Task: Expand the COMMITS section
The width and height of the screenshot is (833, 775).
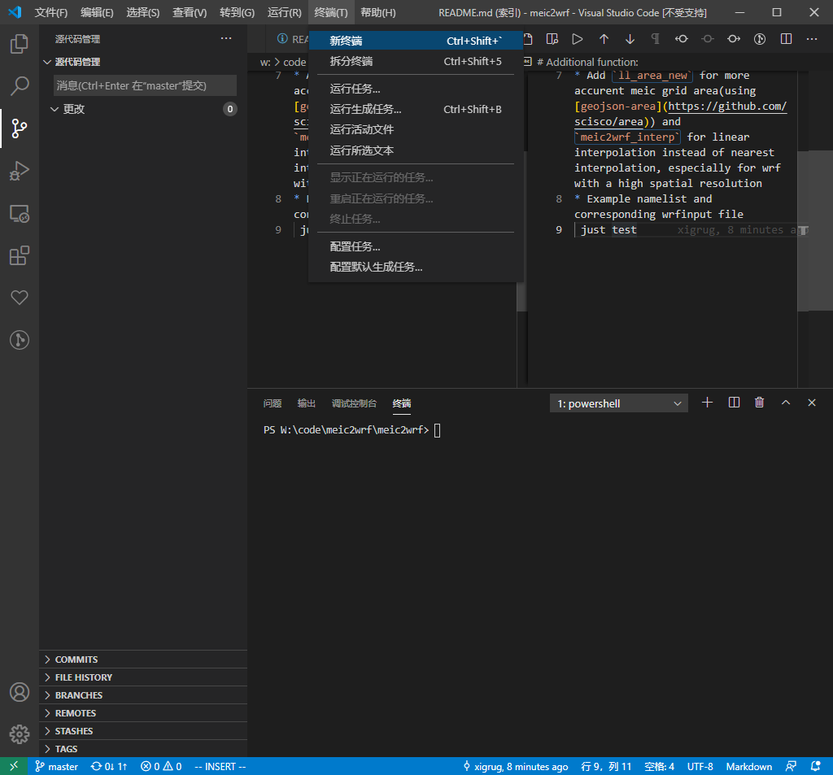Action: click(143, 660)
